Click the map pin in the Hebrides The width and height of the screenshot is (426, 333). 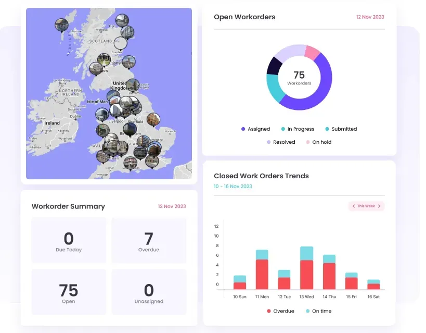[61, 24]
